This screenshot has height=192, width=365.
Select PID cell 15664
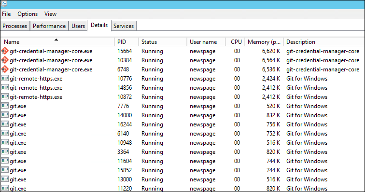point(125,51)
